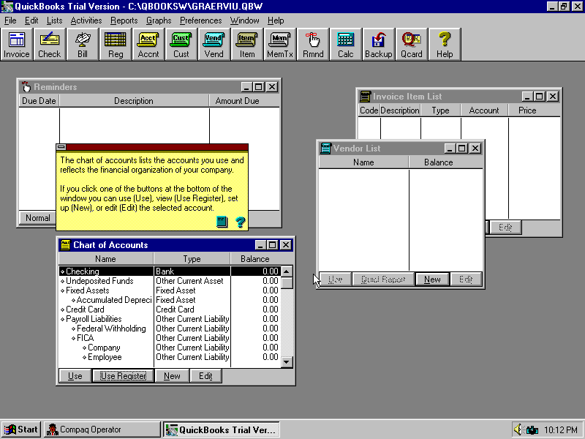Click the 10:12 PM taskbar clock

click(x=561, y=429)
